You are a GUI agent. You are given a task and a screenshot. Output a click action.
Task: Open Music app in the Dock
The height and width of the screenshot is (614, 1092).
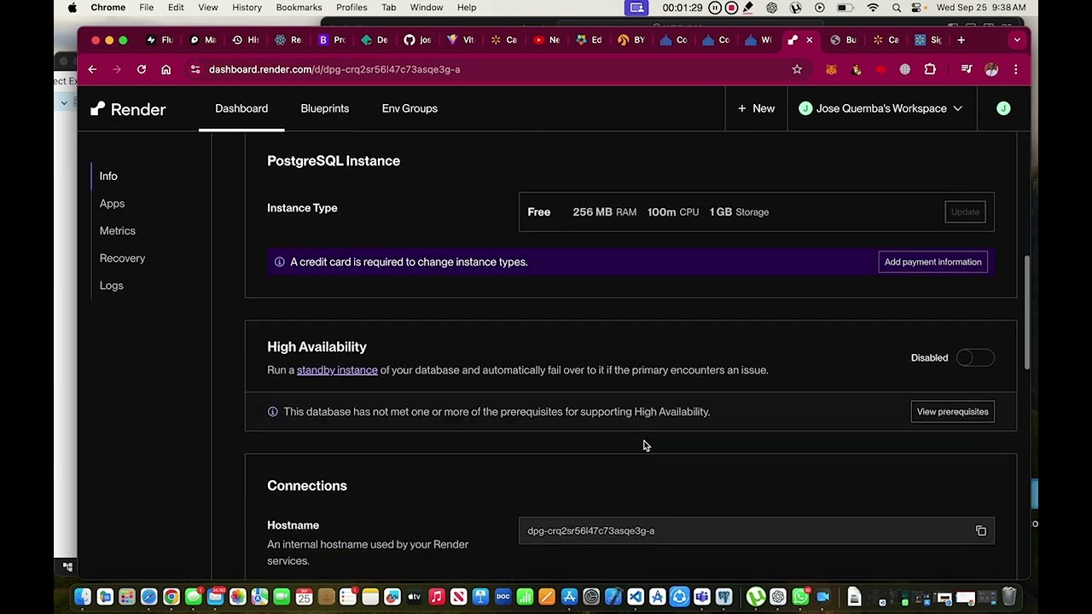[436, 597]
